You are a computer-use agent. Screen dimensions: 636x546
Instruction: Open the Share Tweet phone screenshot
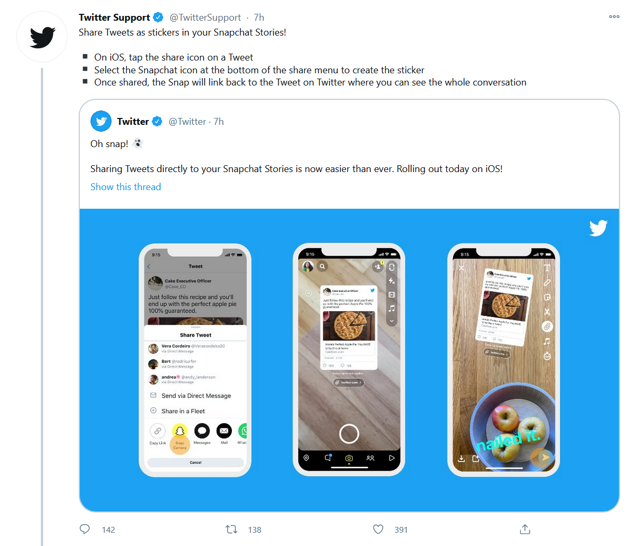coord(195,360)
